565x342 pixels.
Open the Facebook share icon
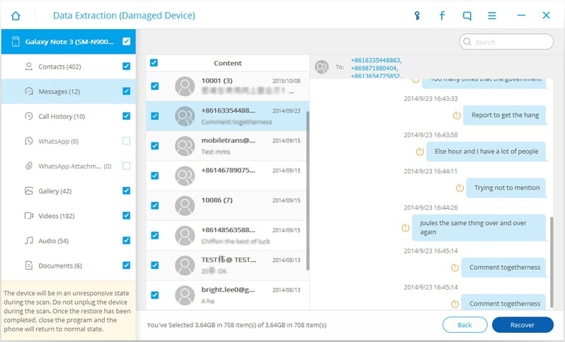click(442, 16)
